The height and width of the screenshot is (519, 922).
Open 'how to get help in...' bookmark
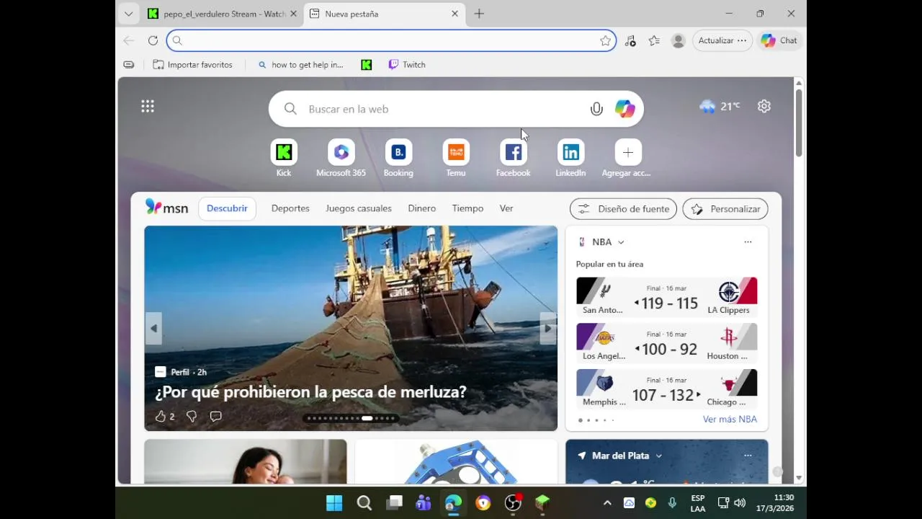coord(300,65)
